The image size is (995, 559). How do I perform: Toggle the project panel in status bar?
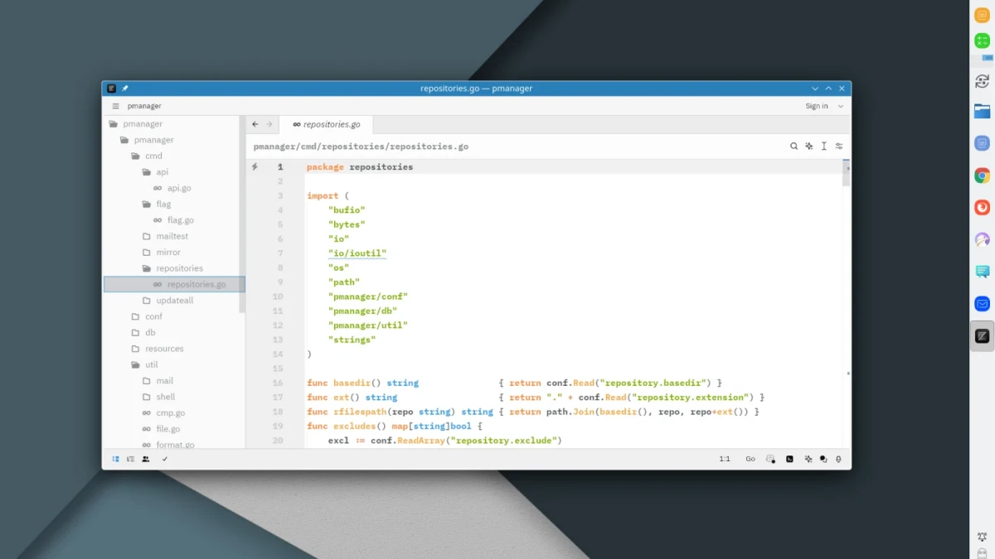pos(115,459)
